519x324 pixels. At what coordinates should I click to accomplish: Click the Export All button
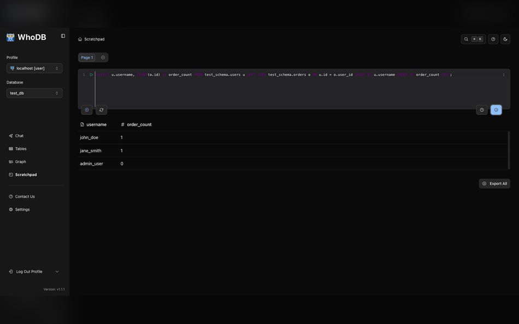(493, 182)
